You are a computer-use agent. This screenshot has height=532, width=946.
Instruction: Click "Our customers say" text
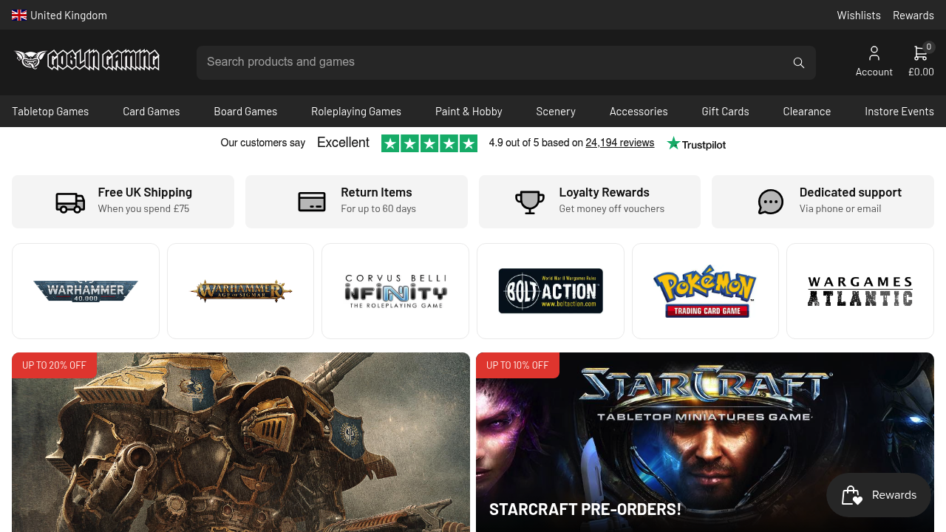point(262,143)
